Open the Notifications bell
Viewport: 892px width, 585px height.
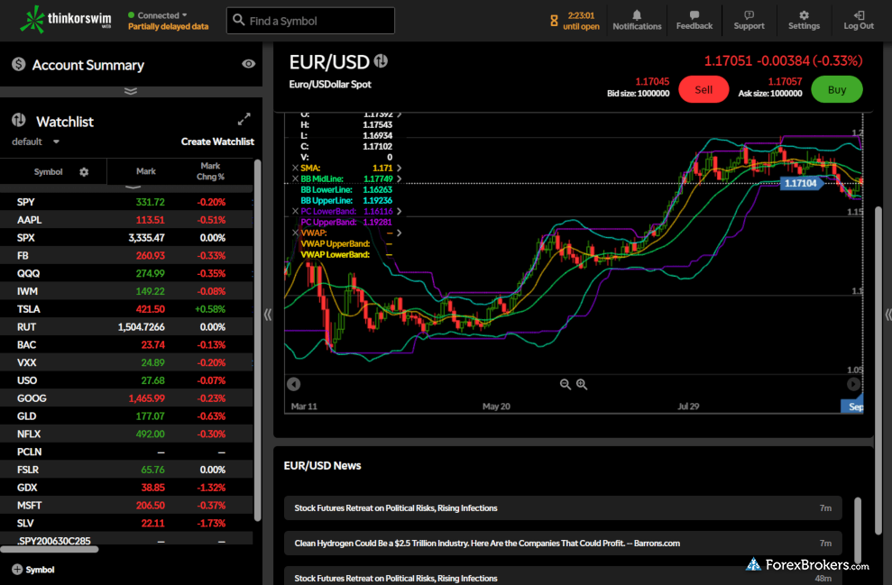tap(637, 20)
